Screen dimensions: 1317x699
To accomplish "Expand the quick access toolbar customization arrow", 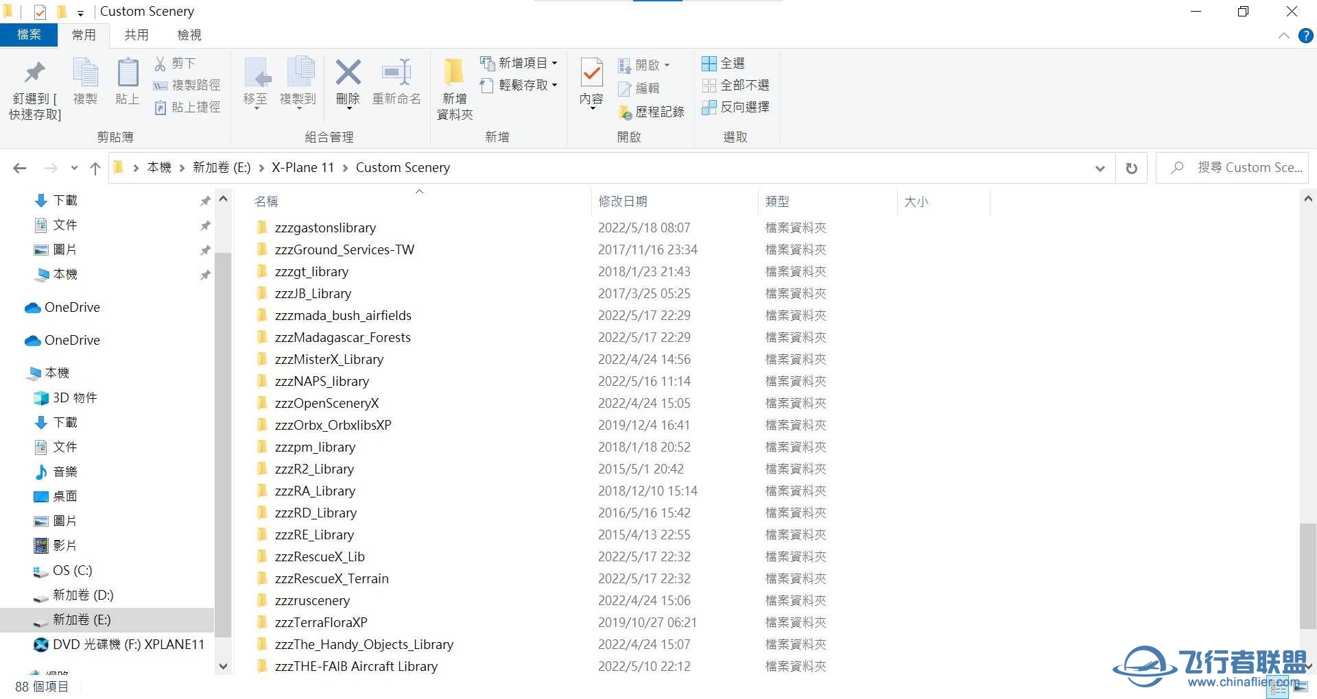I will tap(80, 12).
